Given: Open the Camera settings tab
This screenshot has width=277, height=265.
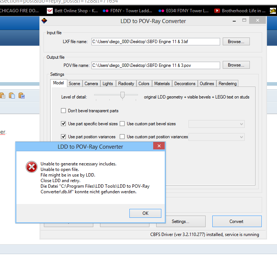Looking at the screenshot, I should tap(91, 84).
